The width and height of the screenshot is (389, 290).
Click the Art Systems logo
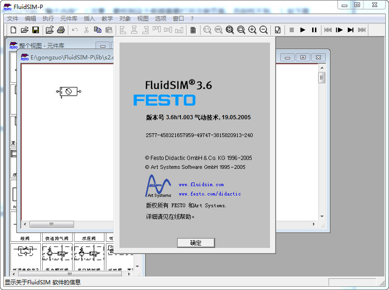click(158, 186)
